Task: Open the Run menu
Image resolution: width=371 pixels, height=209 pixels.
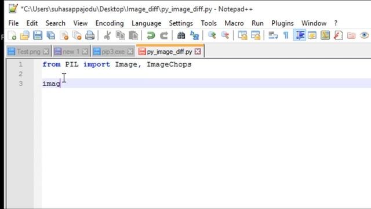Action: point(257,23)
